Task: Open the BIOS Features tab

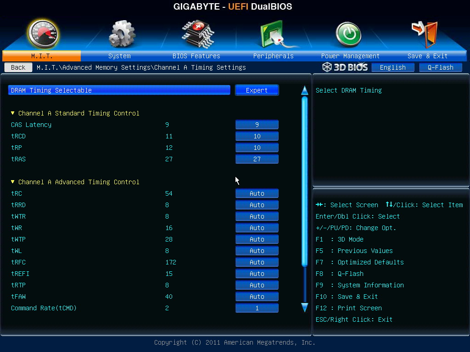Action: (196, 56)
